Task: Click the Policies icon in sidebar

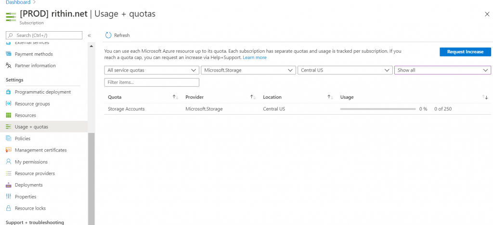Action: click(x=8, y=139)
